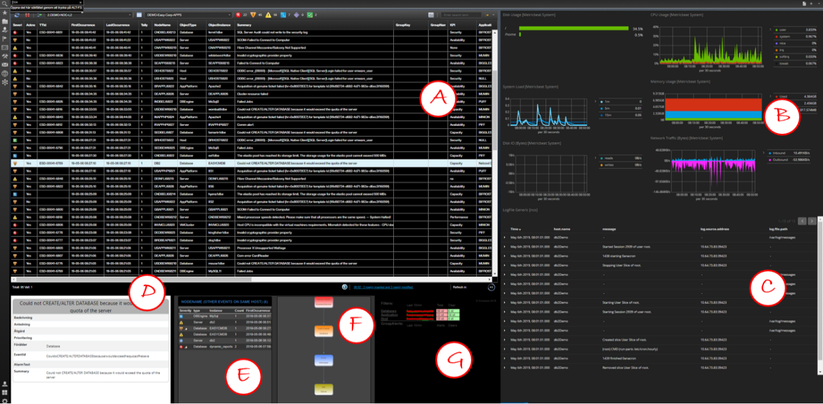Toggle the yellow warning severity filter showing 19
Screen dimensions: 823x404
coord(268,14)
